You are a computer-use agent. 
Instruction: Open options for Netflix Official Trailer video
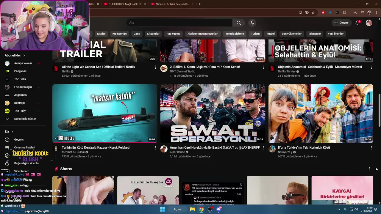155,67
